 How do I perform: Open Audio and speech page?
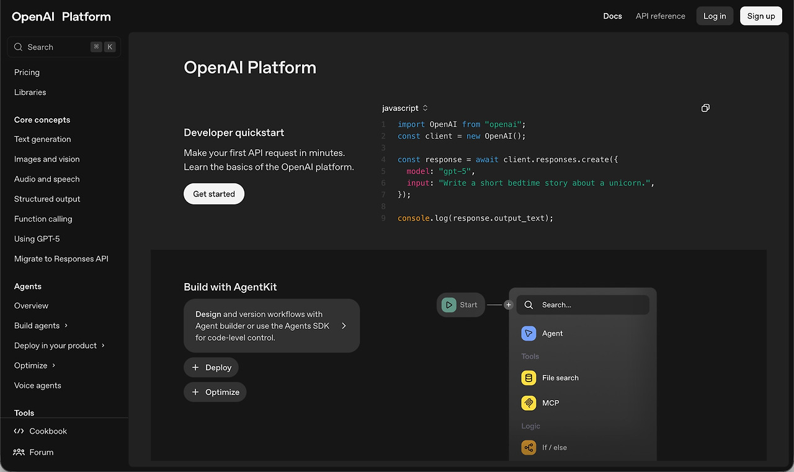point(47,179)
